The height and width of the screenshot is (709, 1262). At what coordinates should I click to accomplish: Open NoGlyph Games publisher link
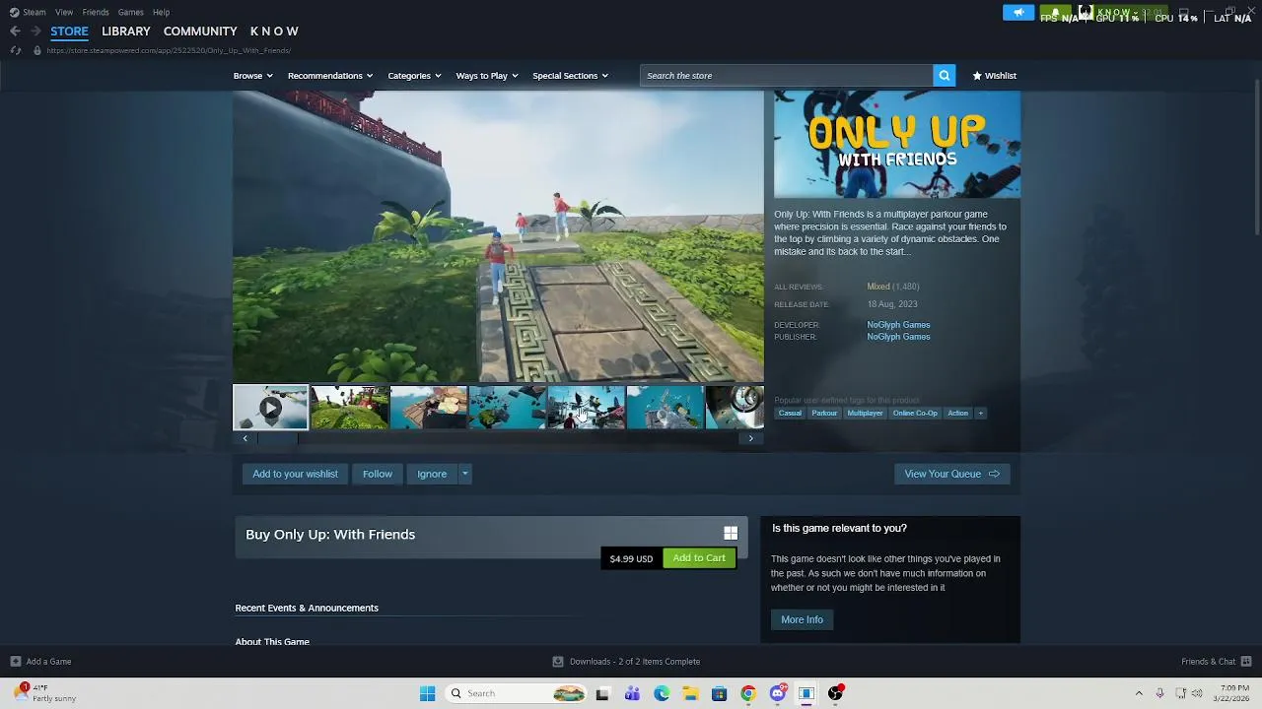point(898,337)
